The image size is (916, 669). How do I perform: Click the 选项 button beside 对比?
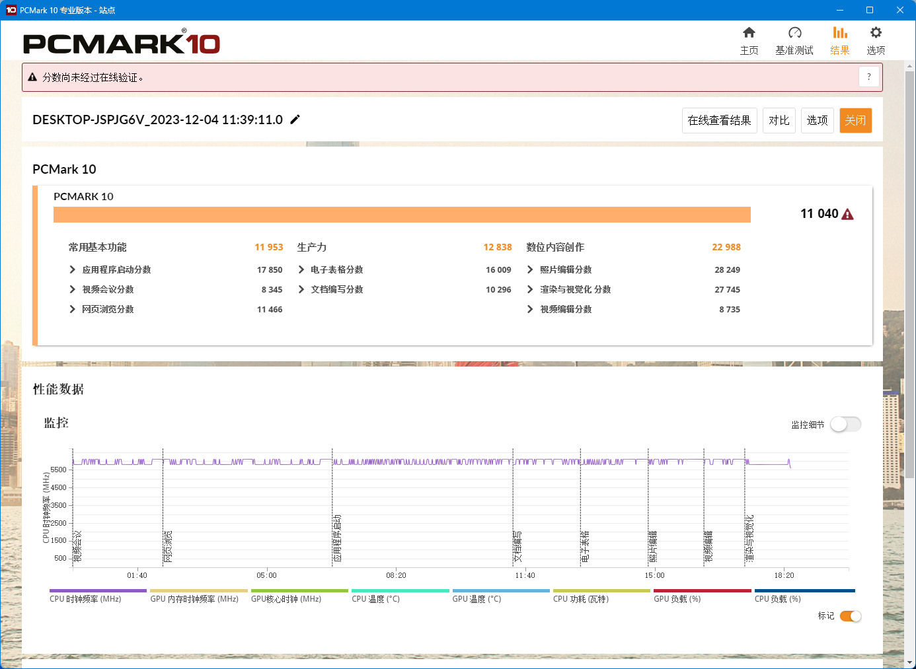pyautogui.click(x=818, y=120)
